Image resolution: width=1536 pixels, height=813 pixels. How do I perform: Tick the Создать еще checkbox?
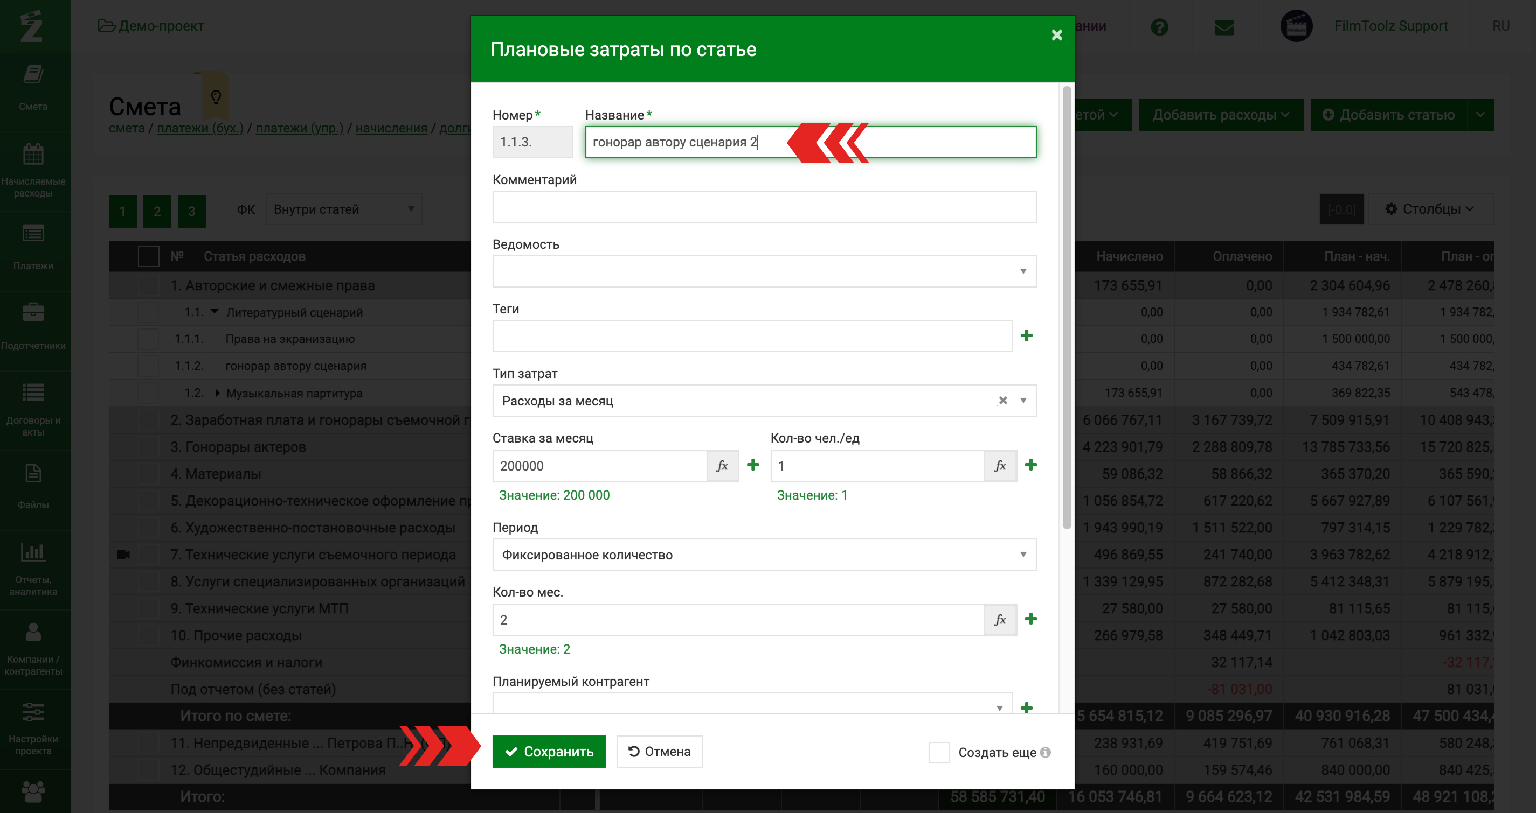click(x=939, y=752)
